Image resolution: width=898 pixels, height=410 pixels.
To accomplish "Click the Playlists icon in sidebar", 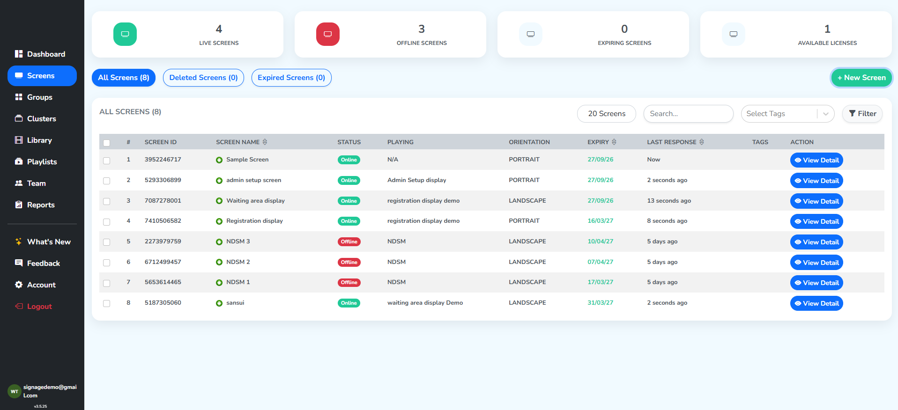I will coord(19,161).
